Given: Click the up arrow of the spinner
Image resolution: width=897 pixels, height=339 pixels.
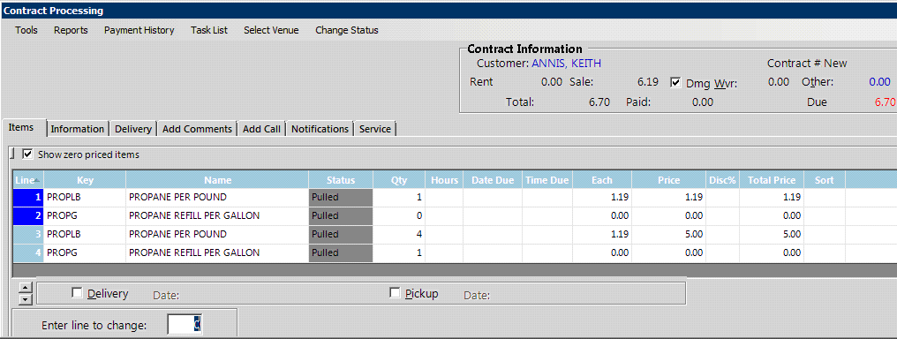Looking at the screenshot, I should coord(26,288).
